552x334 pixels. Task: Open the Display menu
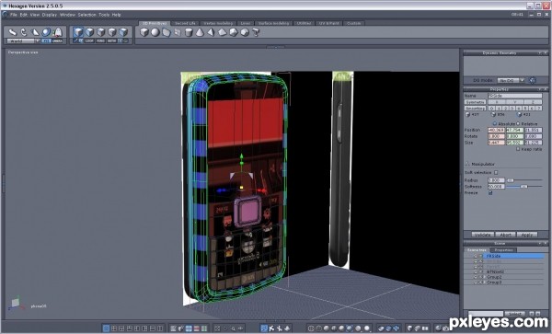tap(50, 15)
